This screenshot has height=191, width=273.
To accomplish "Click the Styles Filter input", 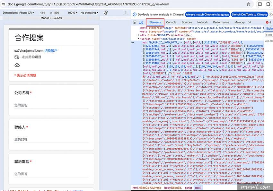I will coord(269,35).
